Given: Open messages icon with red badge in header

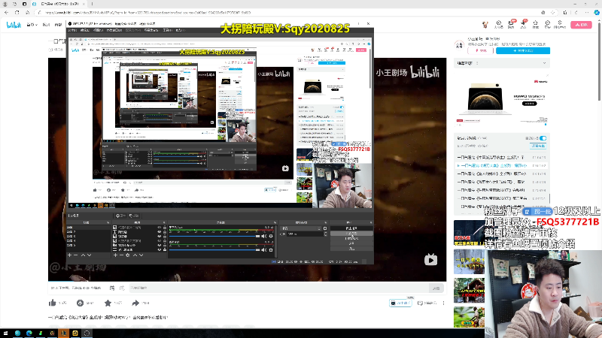Looking at the screenshot, I should [511, 24].
